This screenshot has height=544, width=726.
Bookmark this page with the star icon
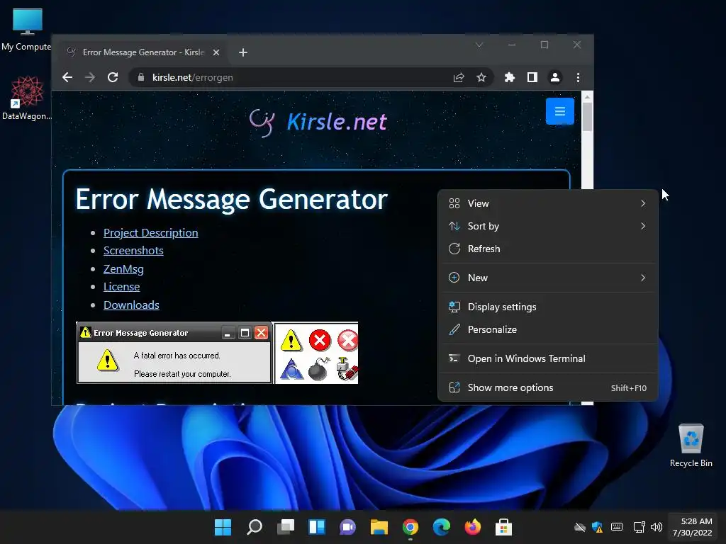point(481,77)
